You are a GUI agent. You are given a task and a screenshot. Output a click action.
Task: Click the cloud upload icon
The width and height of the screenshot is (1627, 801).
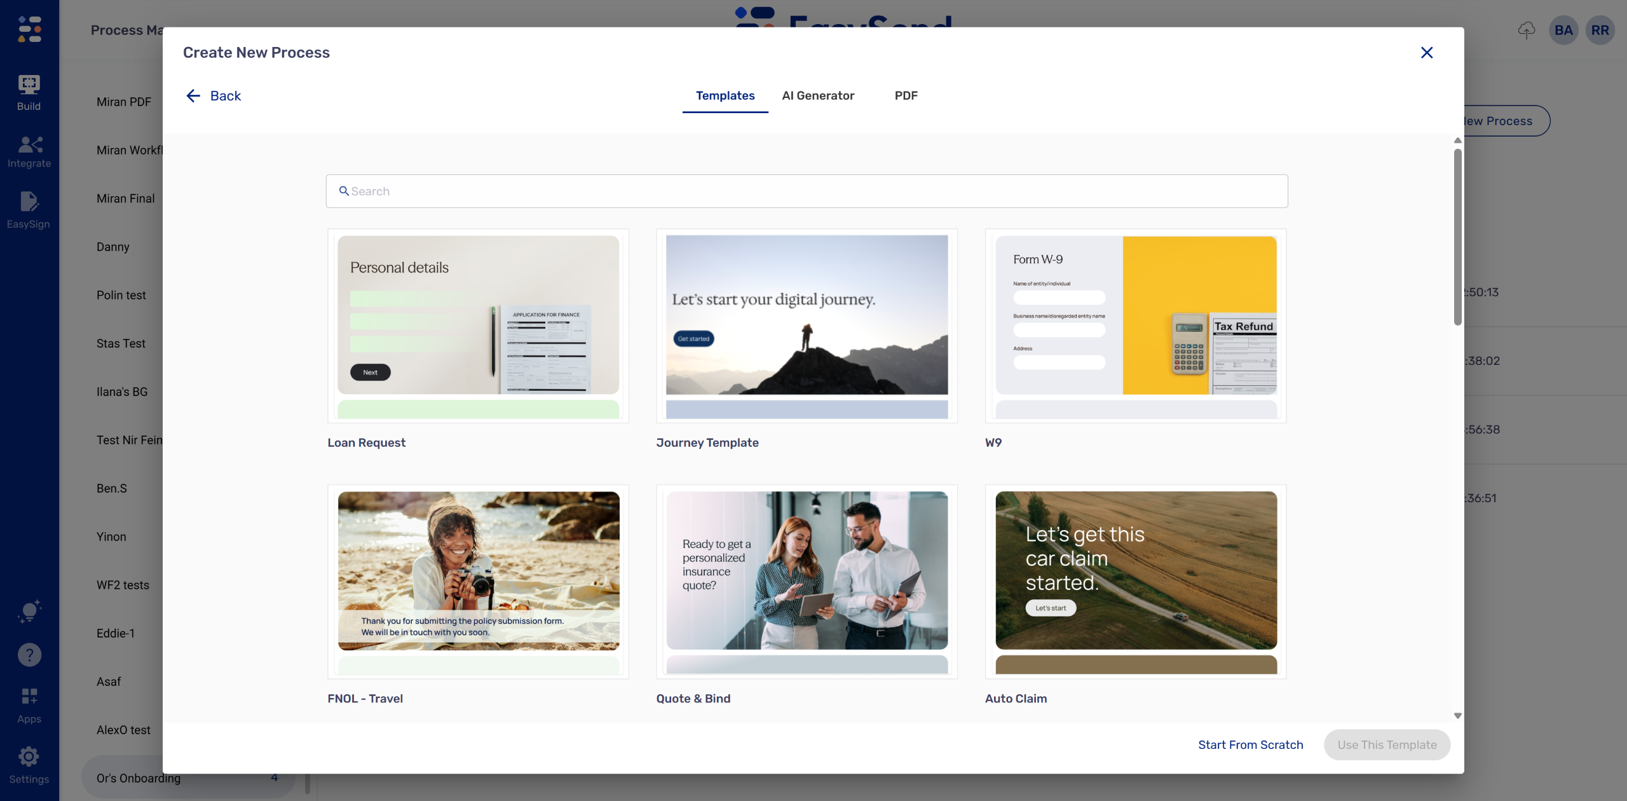(1526, 30)
